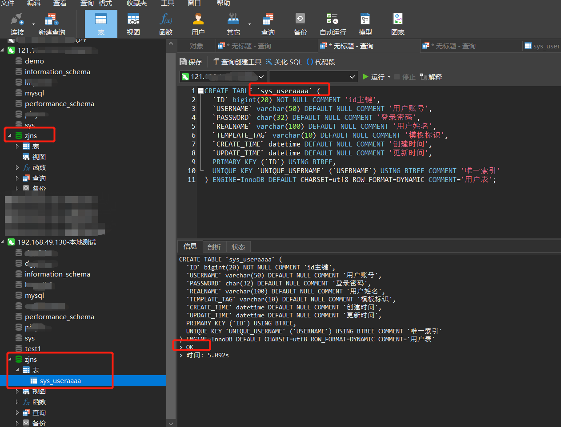561x427 pixels.
Task: Open 查询创建工具 query builder
Action: [x=237, y=62]
